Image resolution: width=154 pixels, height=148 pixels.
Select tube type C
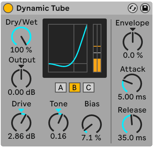(x=89, y=87)
